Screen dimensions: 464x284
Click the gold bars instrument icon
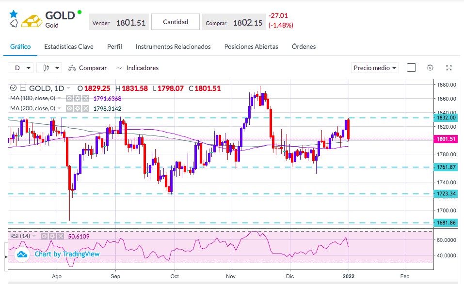pyautogui.click(x=32, y=21)
